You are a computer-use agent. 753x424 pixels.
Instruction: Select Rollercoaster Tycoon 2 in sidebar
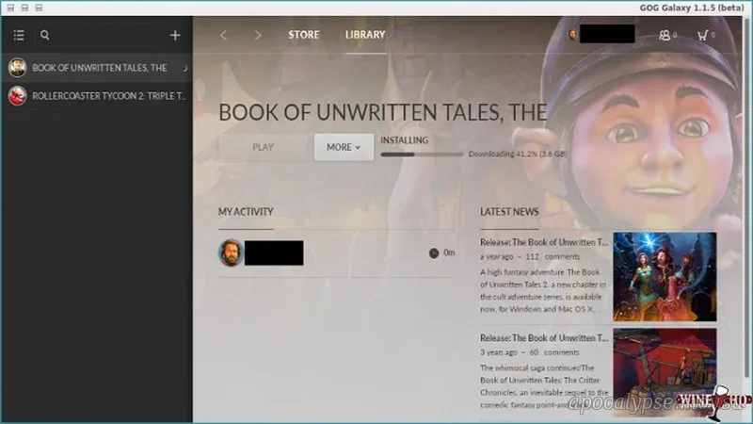[99, 96]
